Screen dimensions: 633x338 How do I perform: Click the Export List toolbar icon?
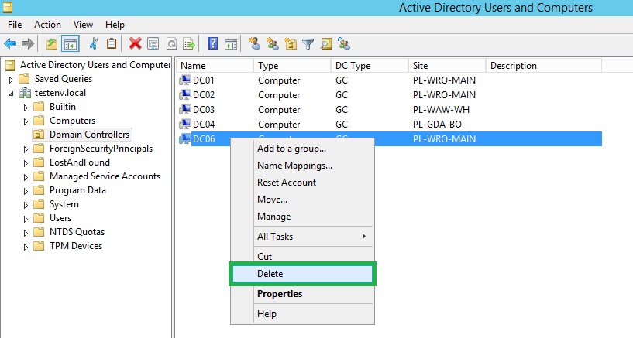coord(189,43)
